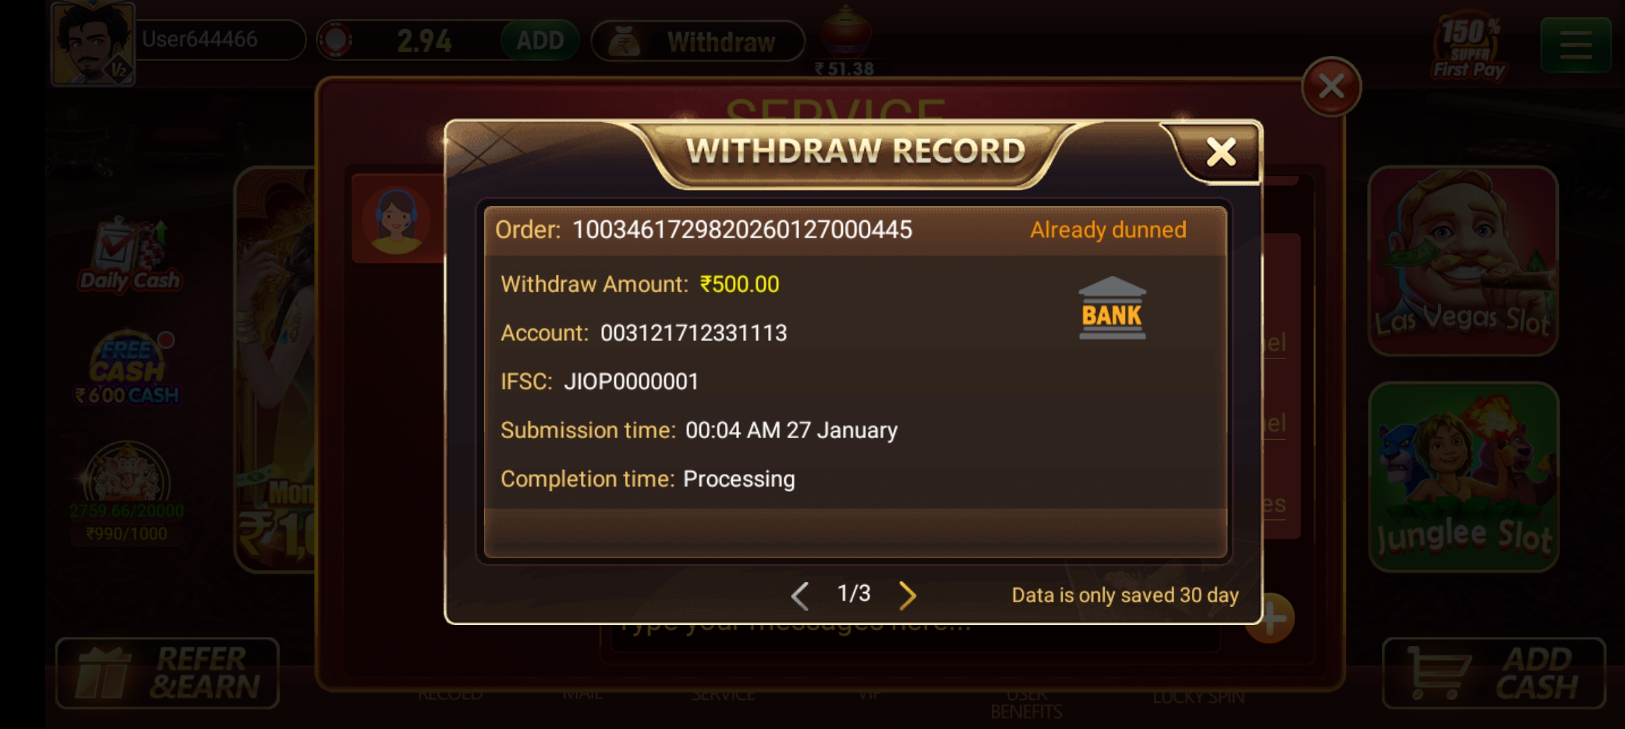Go to previous withdraw record page
Viewport: 1625px width, 729px height.
point(800,595)
